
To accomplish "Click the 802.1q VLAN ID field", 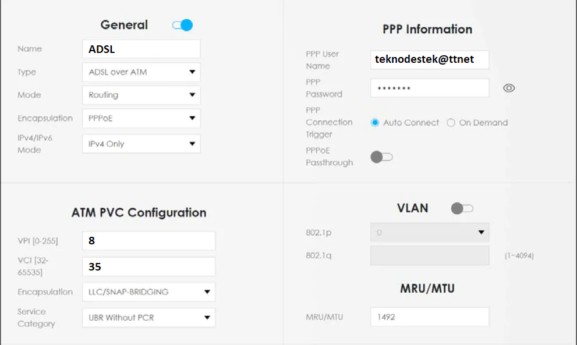I will (429, 255).
